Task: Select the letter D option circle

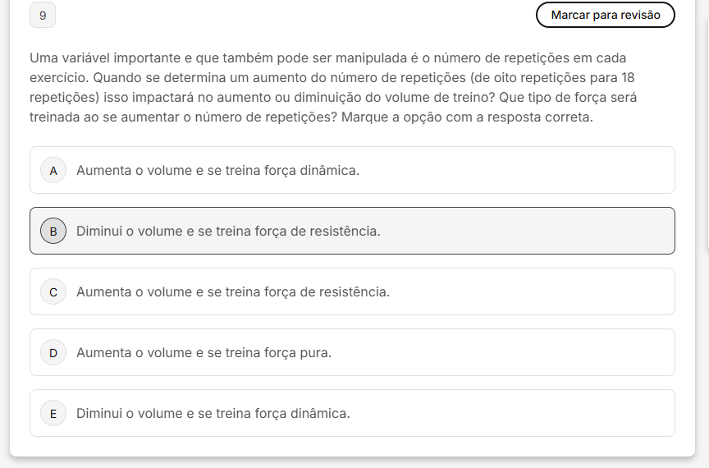Action: (53, 352)
